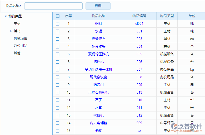The width and height of the screenshot is (205, 135).
Task: Click the 物品类型 column header
Action: point(167,16)
